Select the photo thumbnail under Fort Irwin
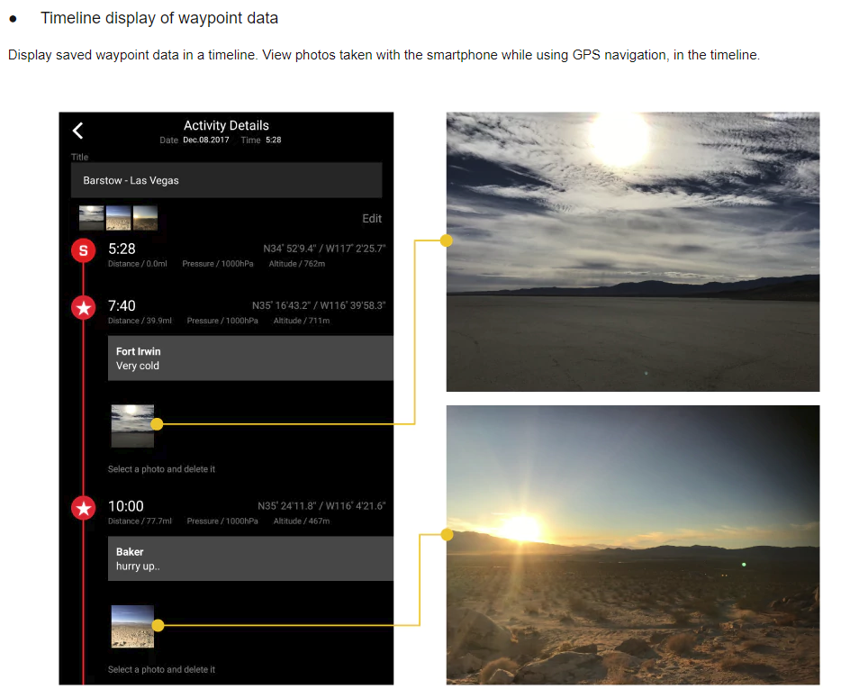The width and height of the screenshot is (850, 698). tap(132, 426)
